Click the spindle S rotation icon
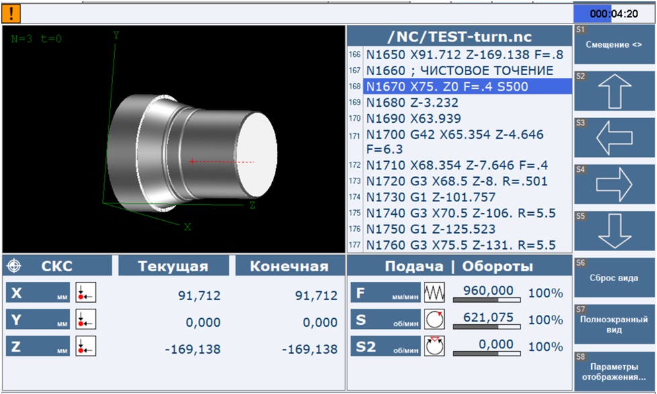Image resolution: width=657 pixels, height=394 pixels. 435,319
